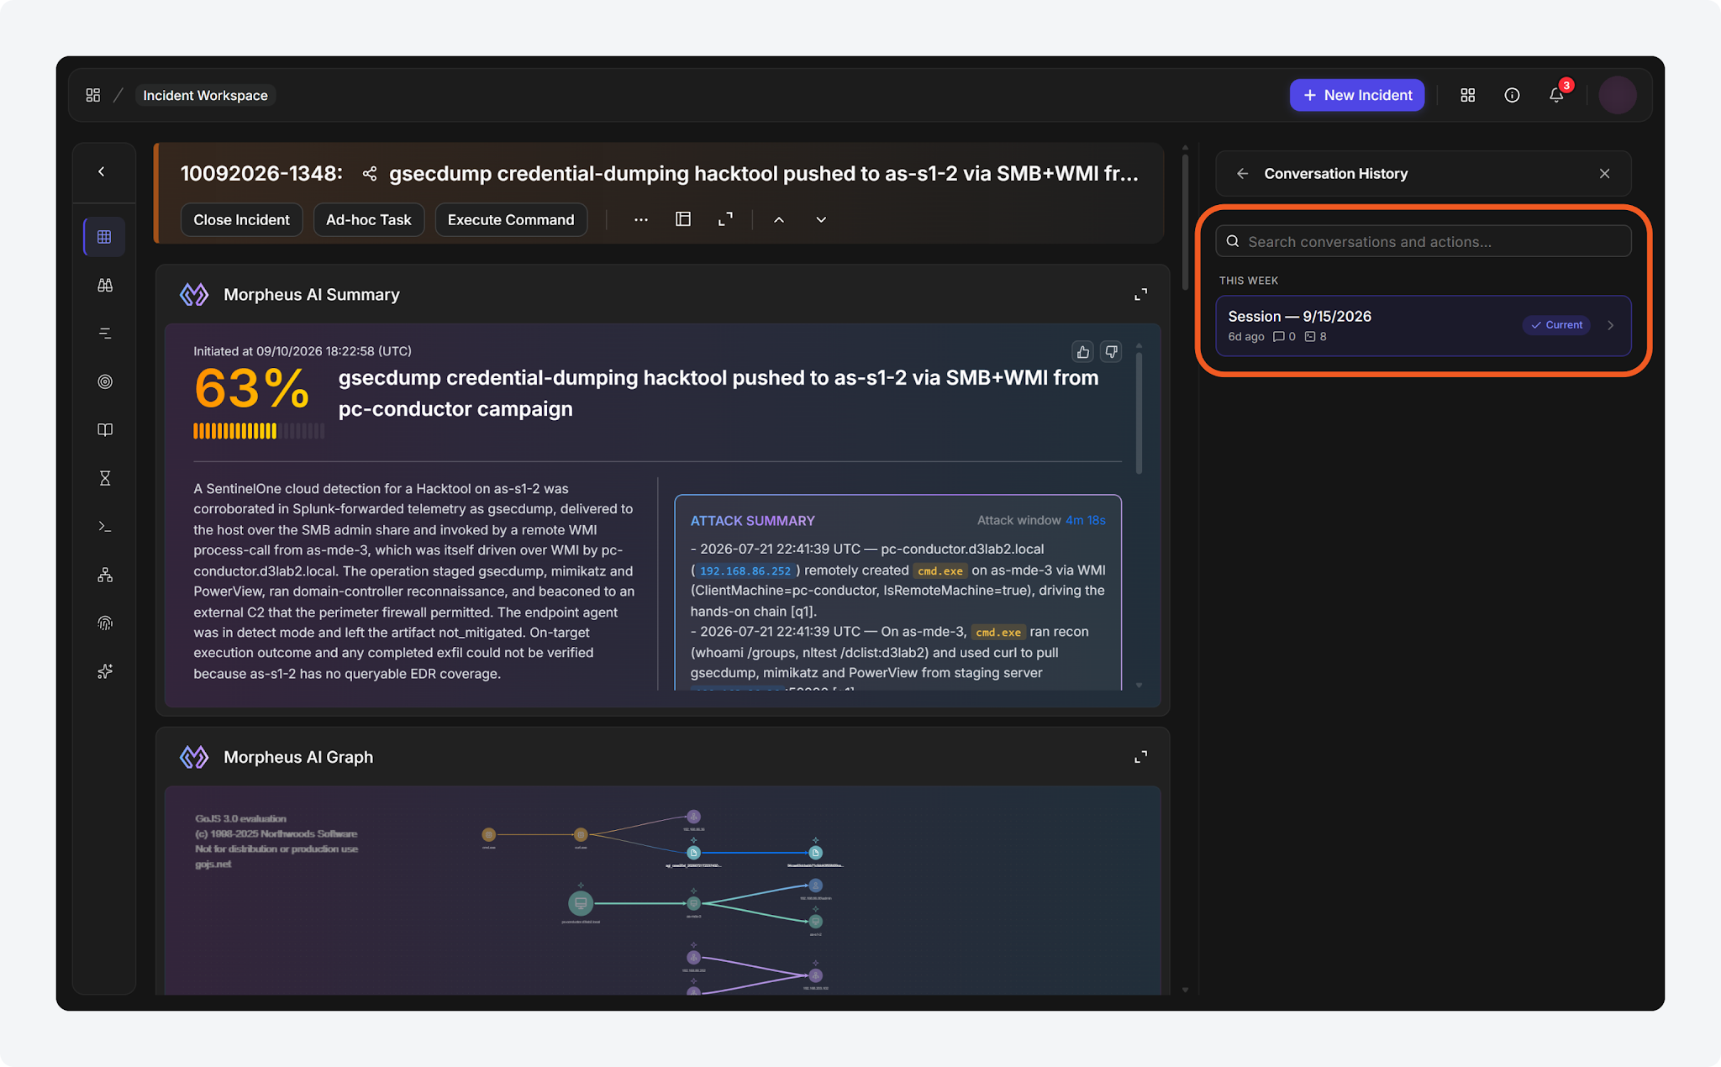The height and width of the screenshot is (1067, 1721).
Task: Toggle the panel layout icon in incident toolbar
Action: (x=683, y=219)
